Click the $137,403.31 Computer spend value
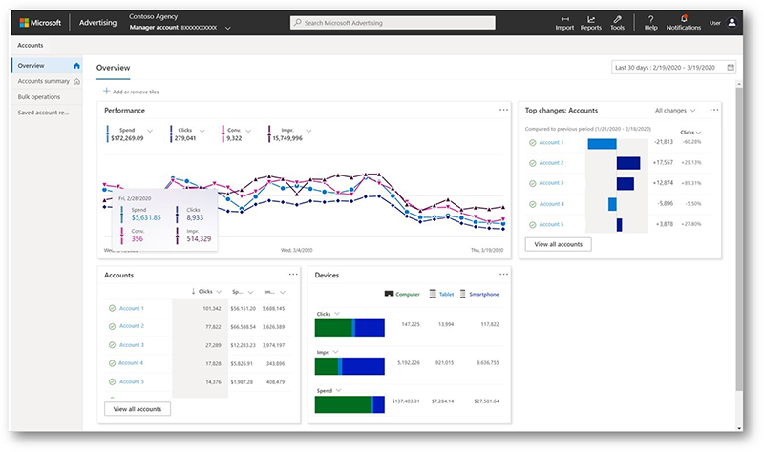The image size is (764, 452). (405, 401)
